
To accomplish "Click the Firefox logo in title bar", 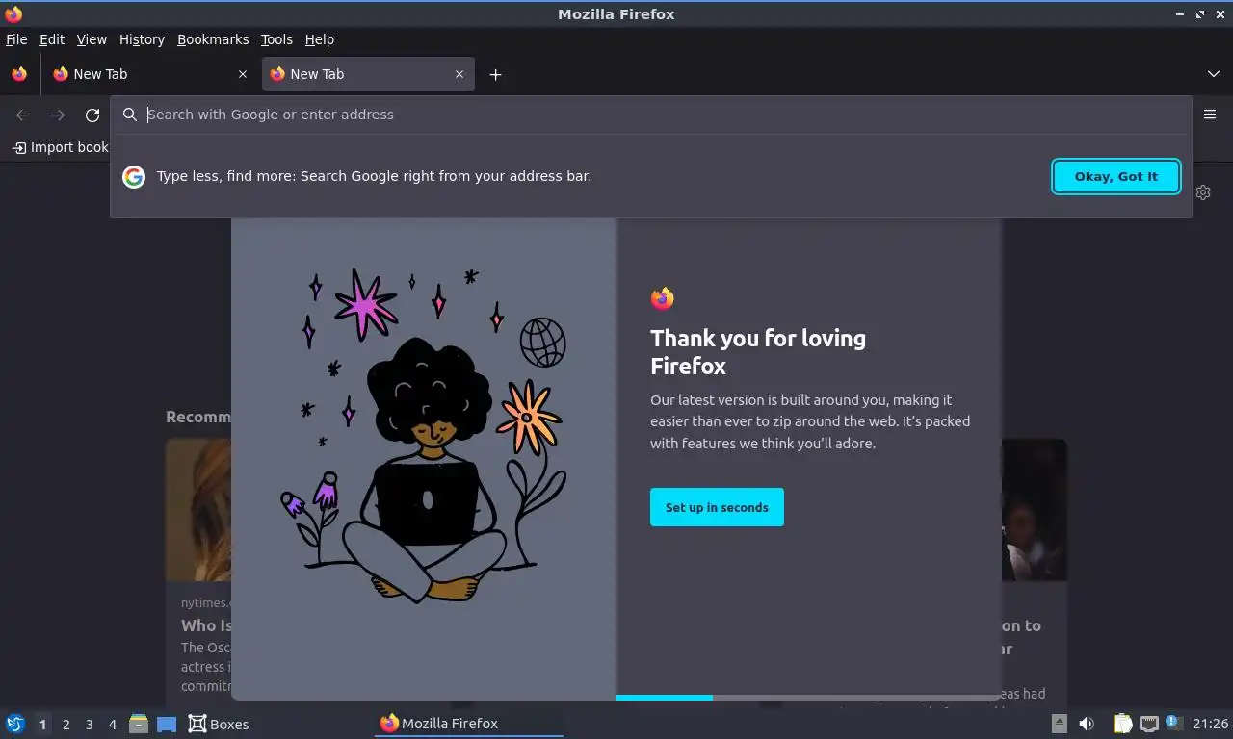I will (13, 13).
